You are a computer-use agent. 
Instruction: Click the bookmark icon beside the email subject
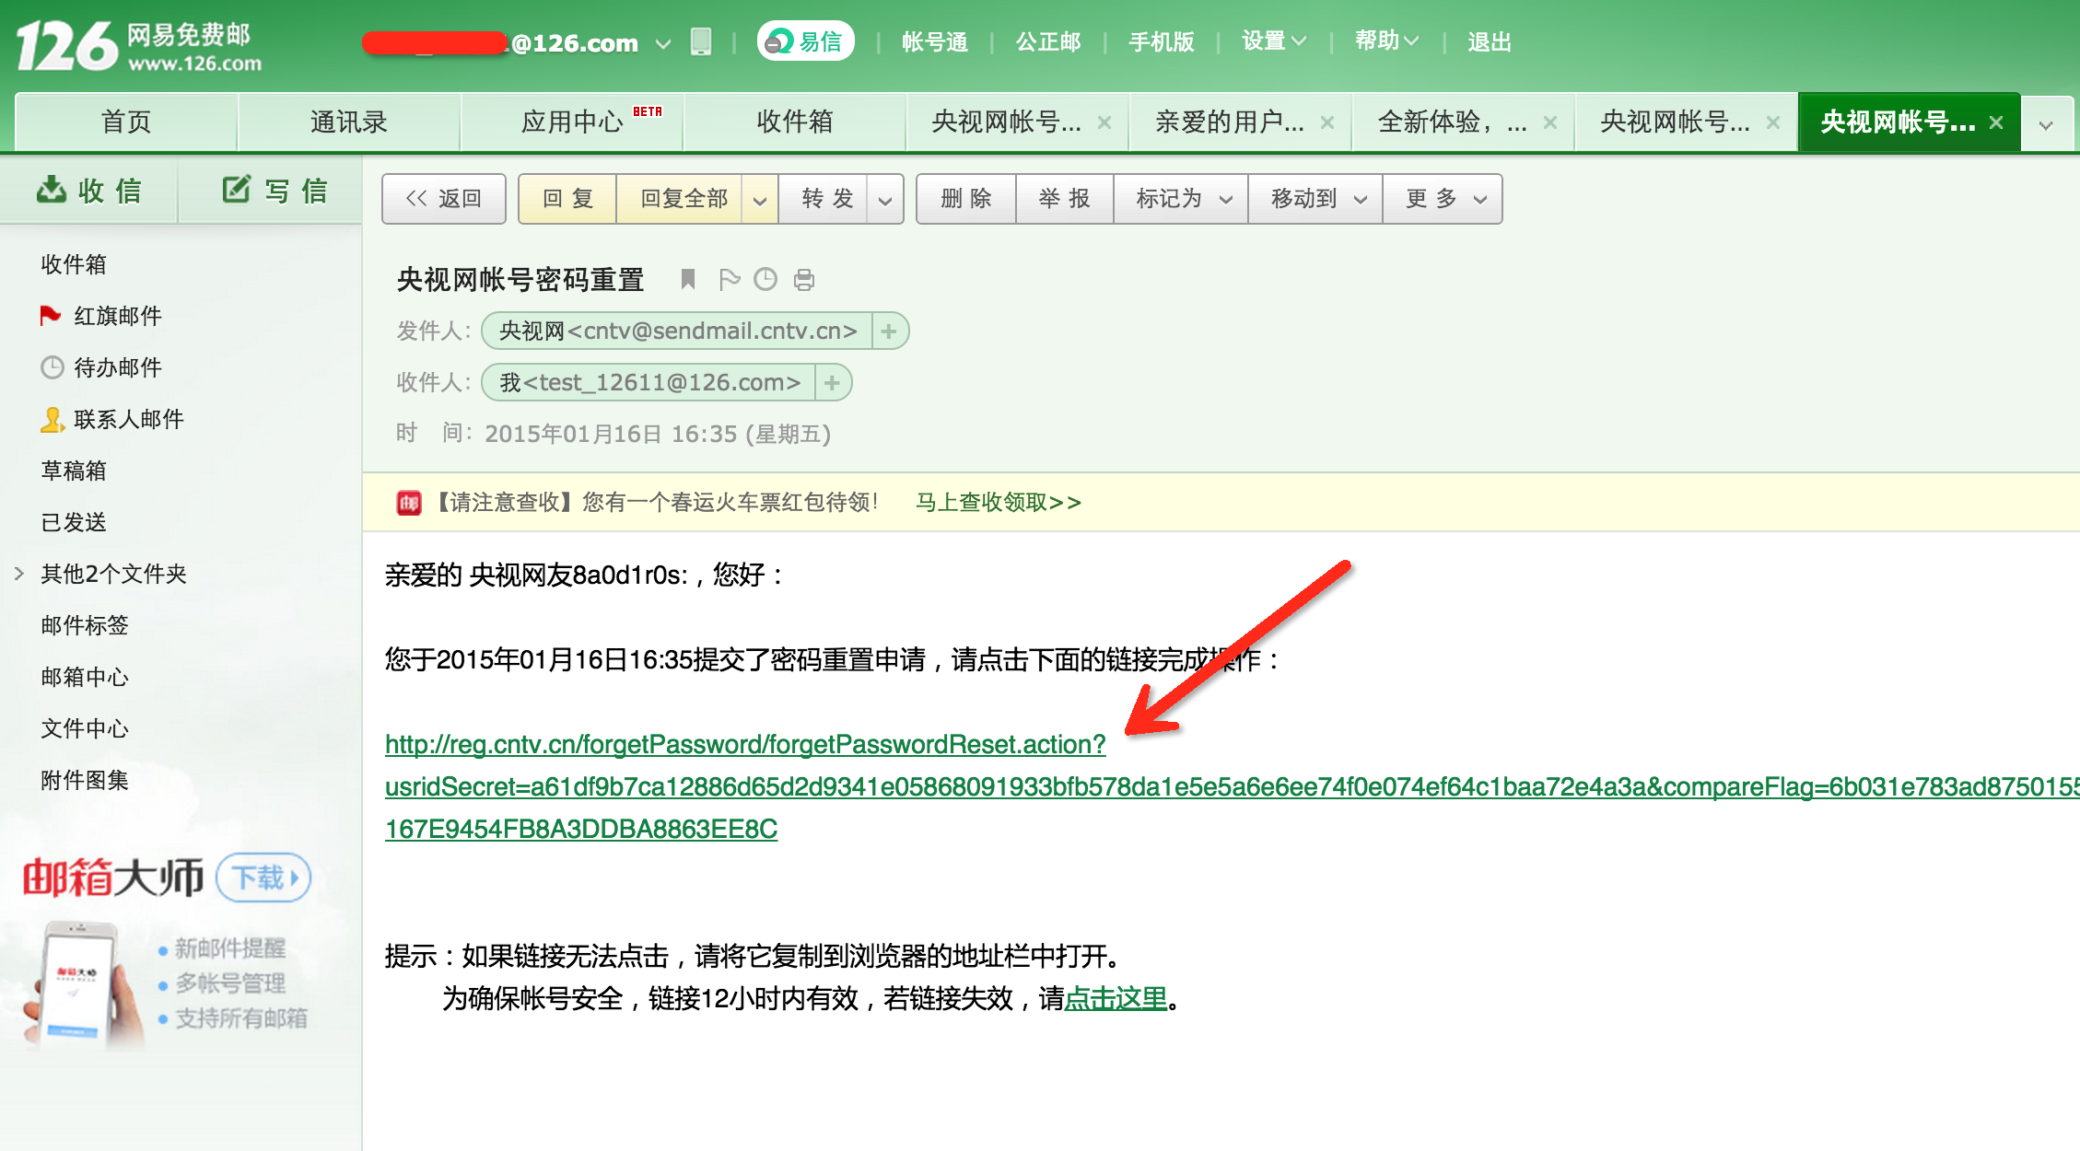pos(687,279)
